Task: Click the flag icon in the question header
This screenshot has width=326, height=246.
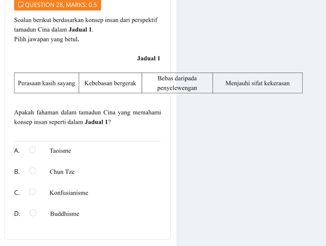Action: tap(21, 5)
